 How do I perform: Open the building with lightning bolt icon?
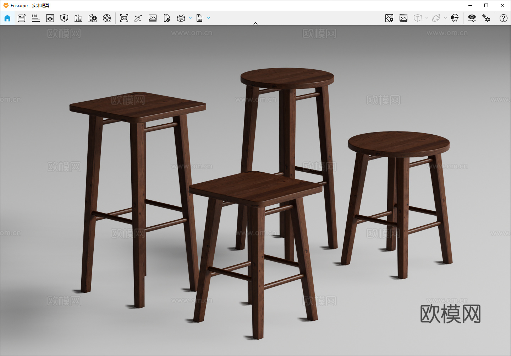[93, 18]
